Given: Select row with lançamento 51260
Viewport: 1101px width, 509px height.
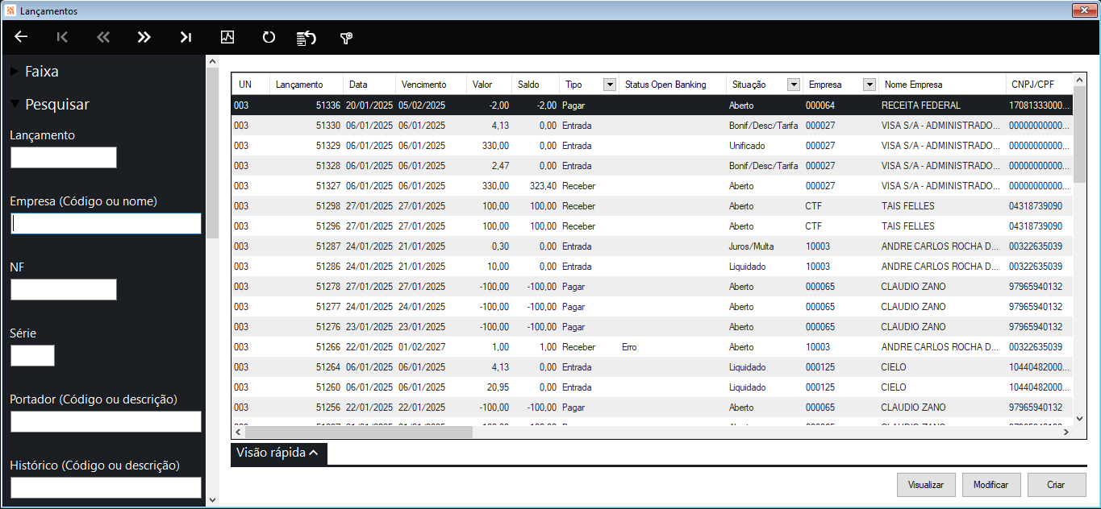Looking at the screenshot, I should [653, 387].
